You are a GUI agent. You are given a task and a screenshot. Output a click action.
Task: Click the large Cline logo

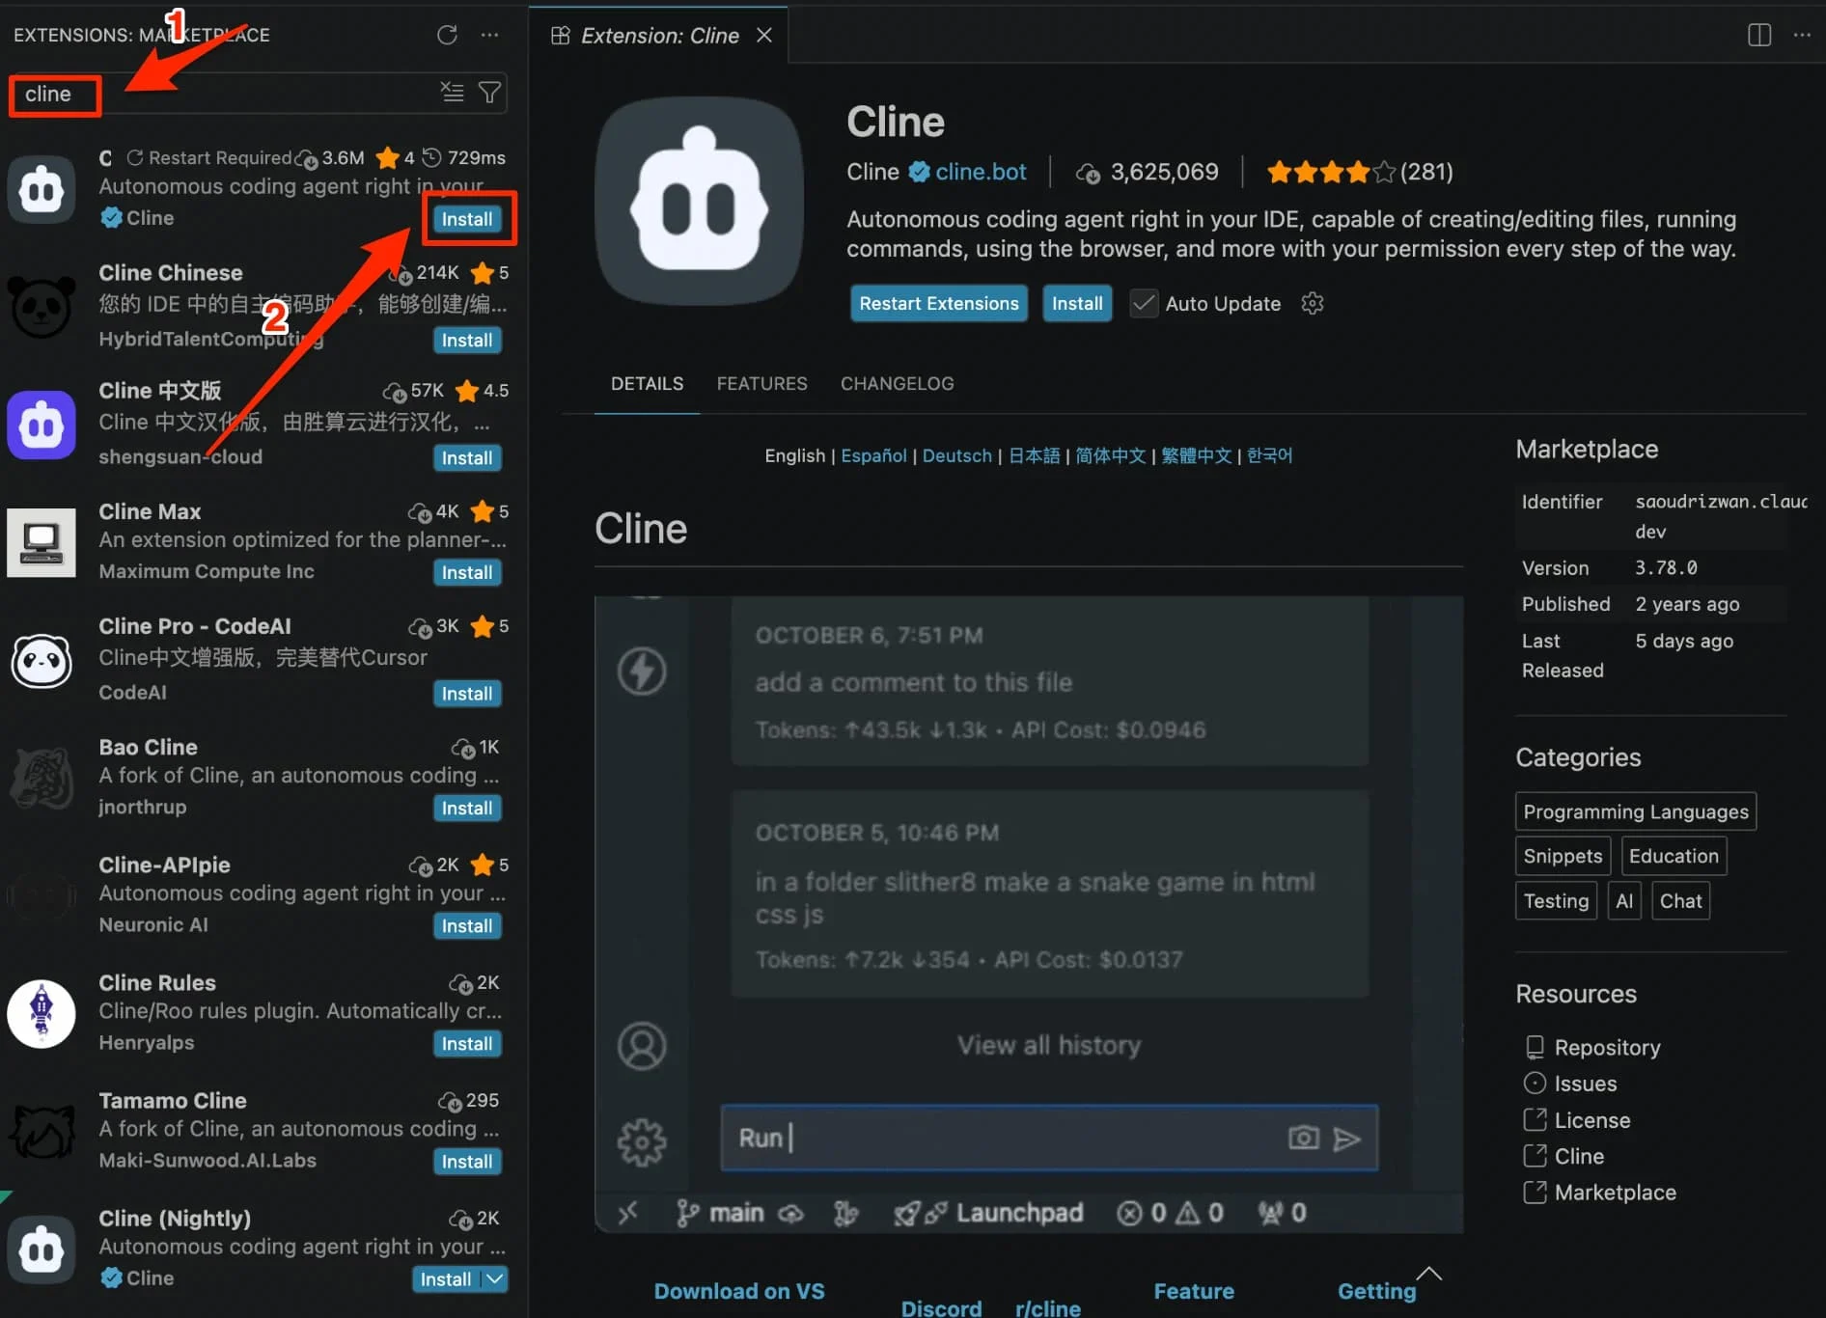[x=700, y=203]
